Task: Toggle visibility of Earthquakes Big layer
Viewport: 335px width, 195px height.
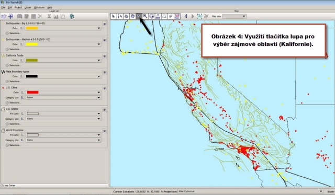Action: [x=105, y=24]
